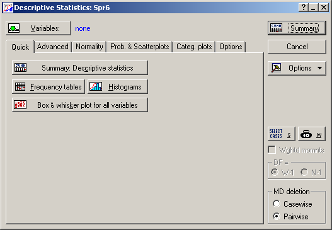The height and width of the screenshot is (230, 332).
Task: Go to the Categ. plots tab
Action: tap(194, 47)
